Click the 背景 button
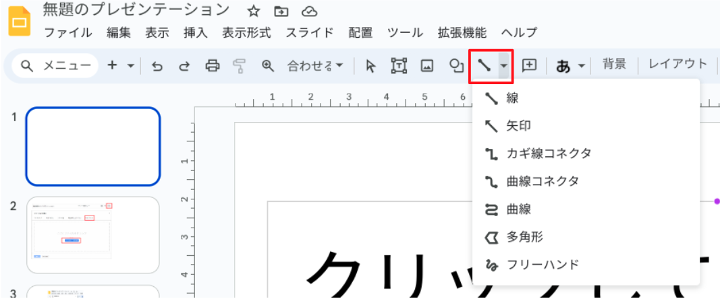The image size is (720, 299). 614,64
